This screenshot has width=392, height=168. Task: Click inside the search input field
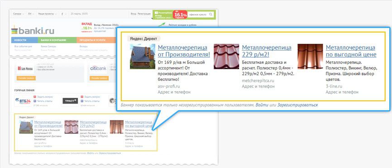click(198, 14)
